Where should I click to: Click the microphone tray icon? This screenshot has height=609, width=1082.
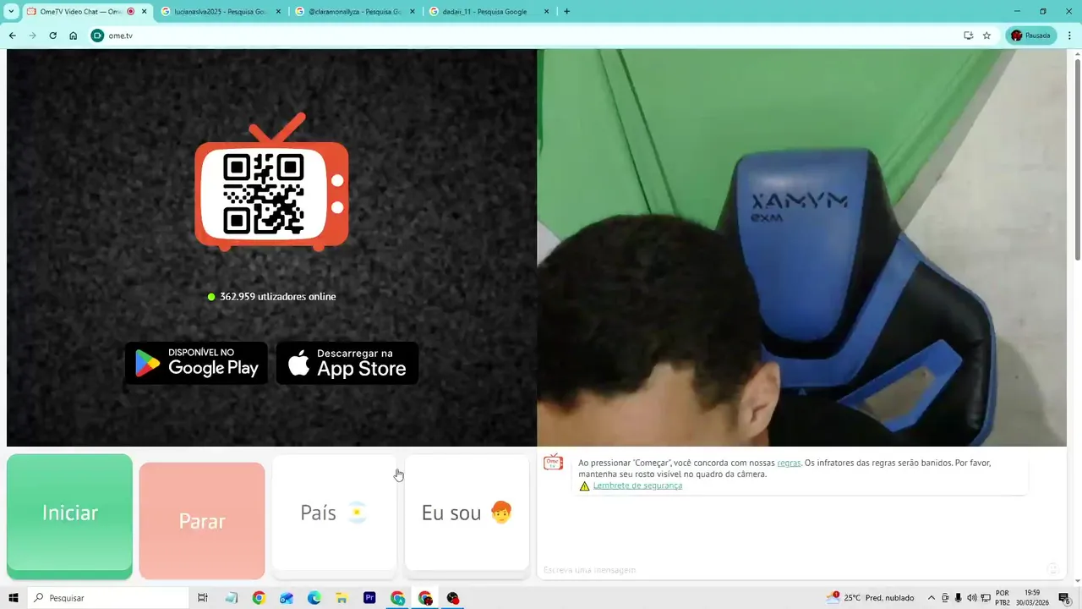tap(958, 598)
